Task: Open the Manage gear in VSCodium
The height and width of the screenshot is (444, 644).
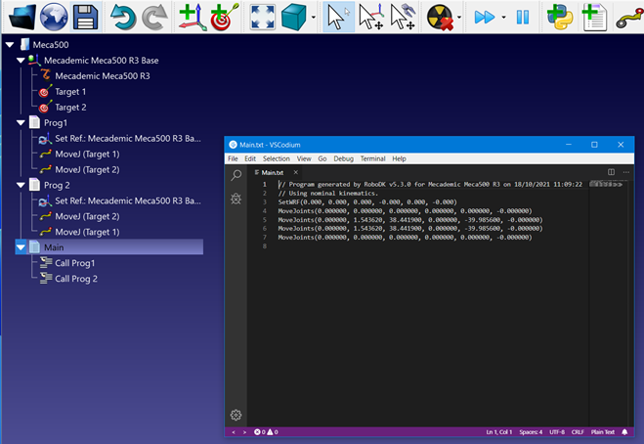Action: (236, 415)
